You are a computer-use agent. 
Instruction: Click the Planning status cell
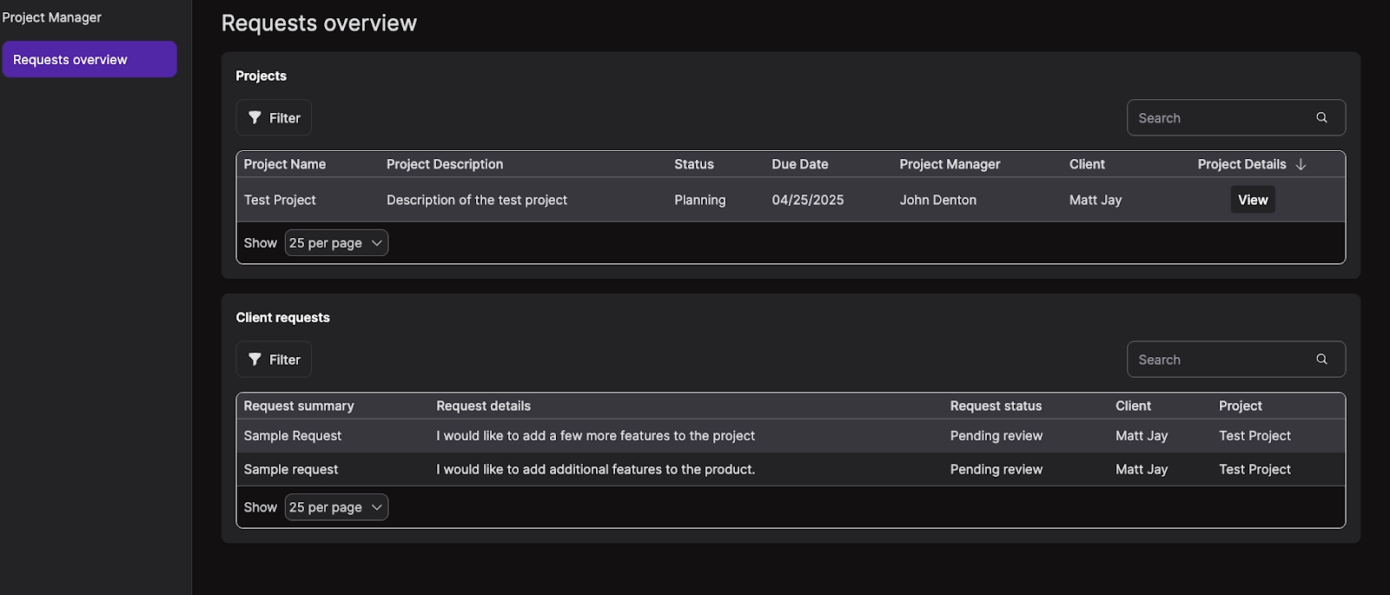pyautogui.click(x=700, y=200)
